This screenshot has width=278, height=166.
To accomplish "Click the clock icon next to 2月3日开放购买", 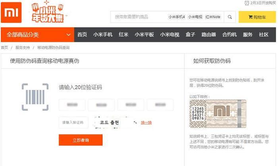I will pos(247,3).
